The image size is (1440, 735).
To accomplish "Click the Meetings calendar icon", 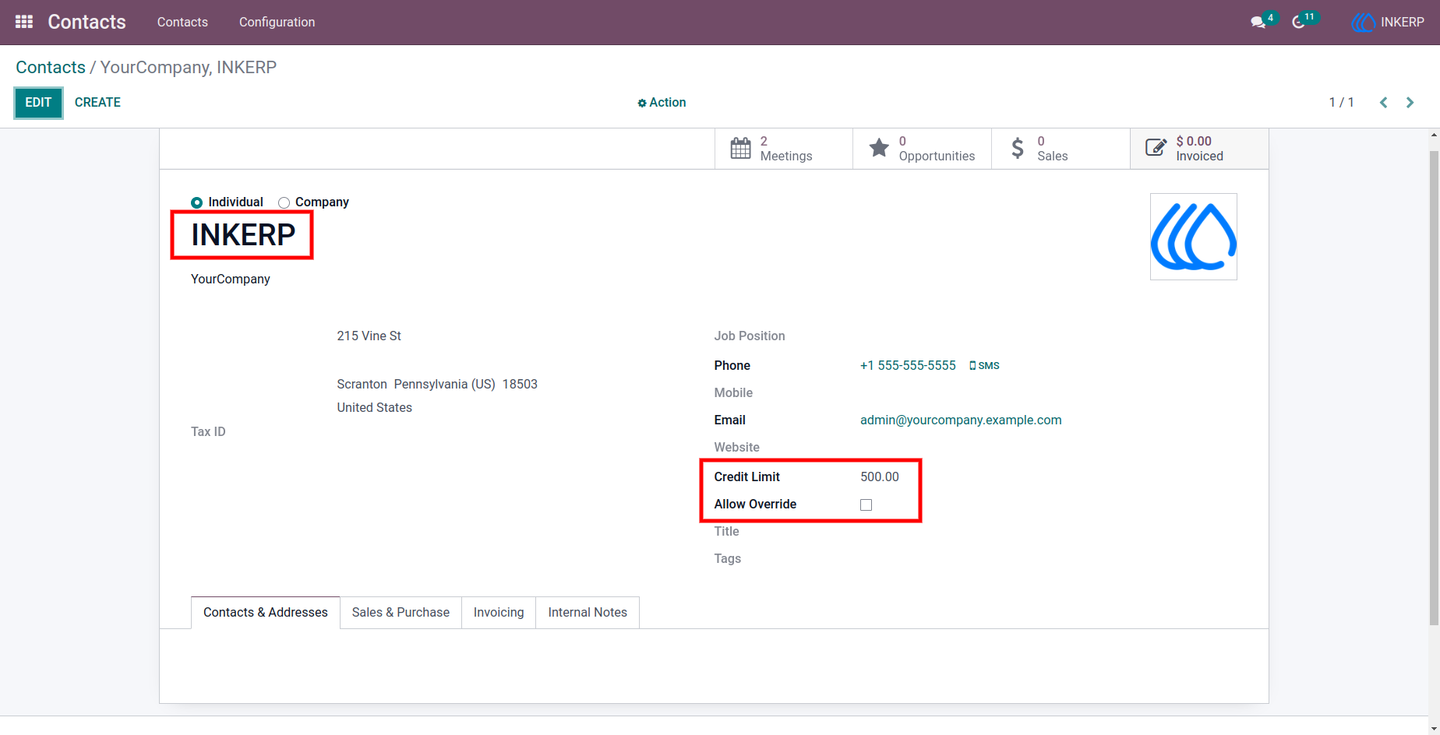I will [x=740, y=148].
